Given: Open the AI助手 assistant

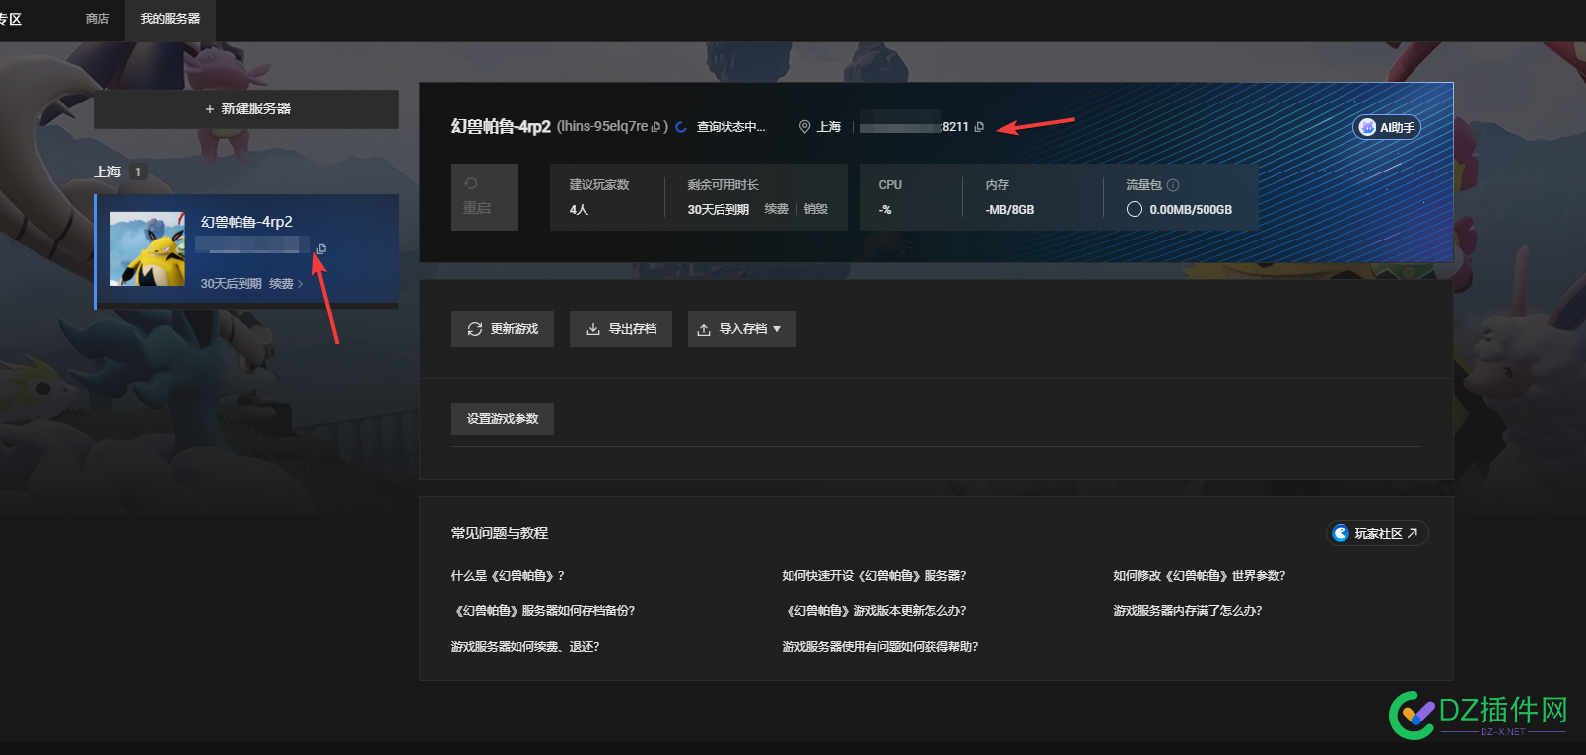Looking at the screenshot, I should (x=1387, y=127).
